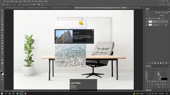Image resolution: width=170 pixels, height=95 pixels.
Task: Open the Image menu
Action: click(12, 1)
